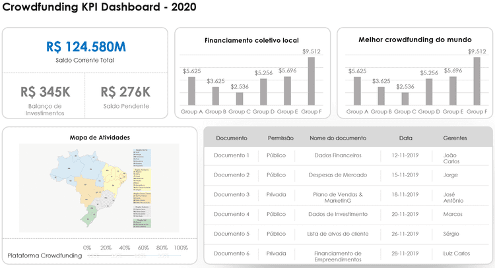Click $9.512 label in Financiamento coletivo local chart
The width and height of the screenshot is (495, 268).
coord(312,51)
